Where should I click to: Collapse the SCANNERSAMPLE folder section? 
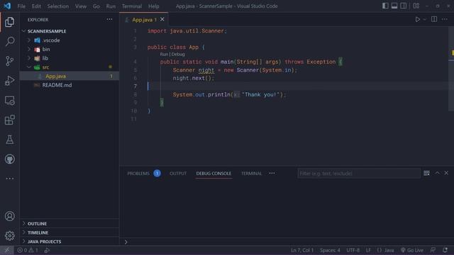[70, 31]
